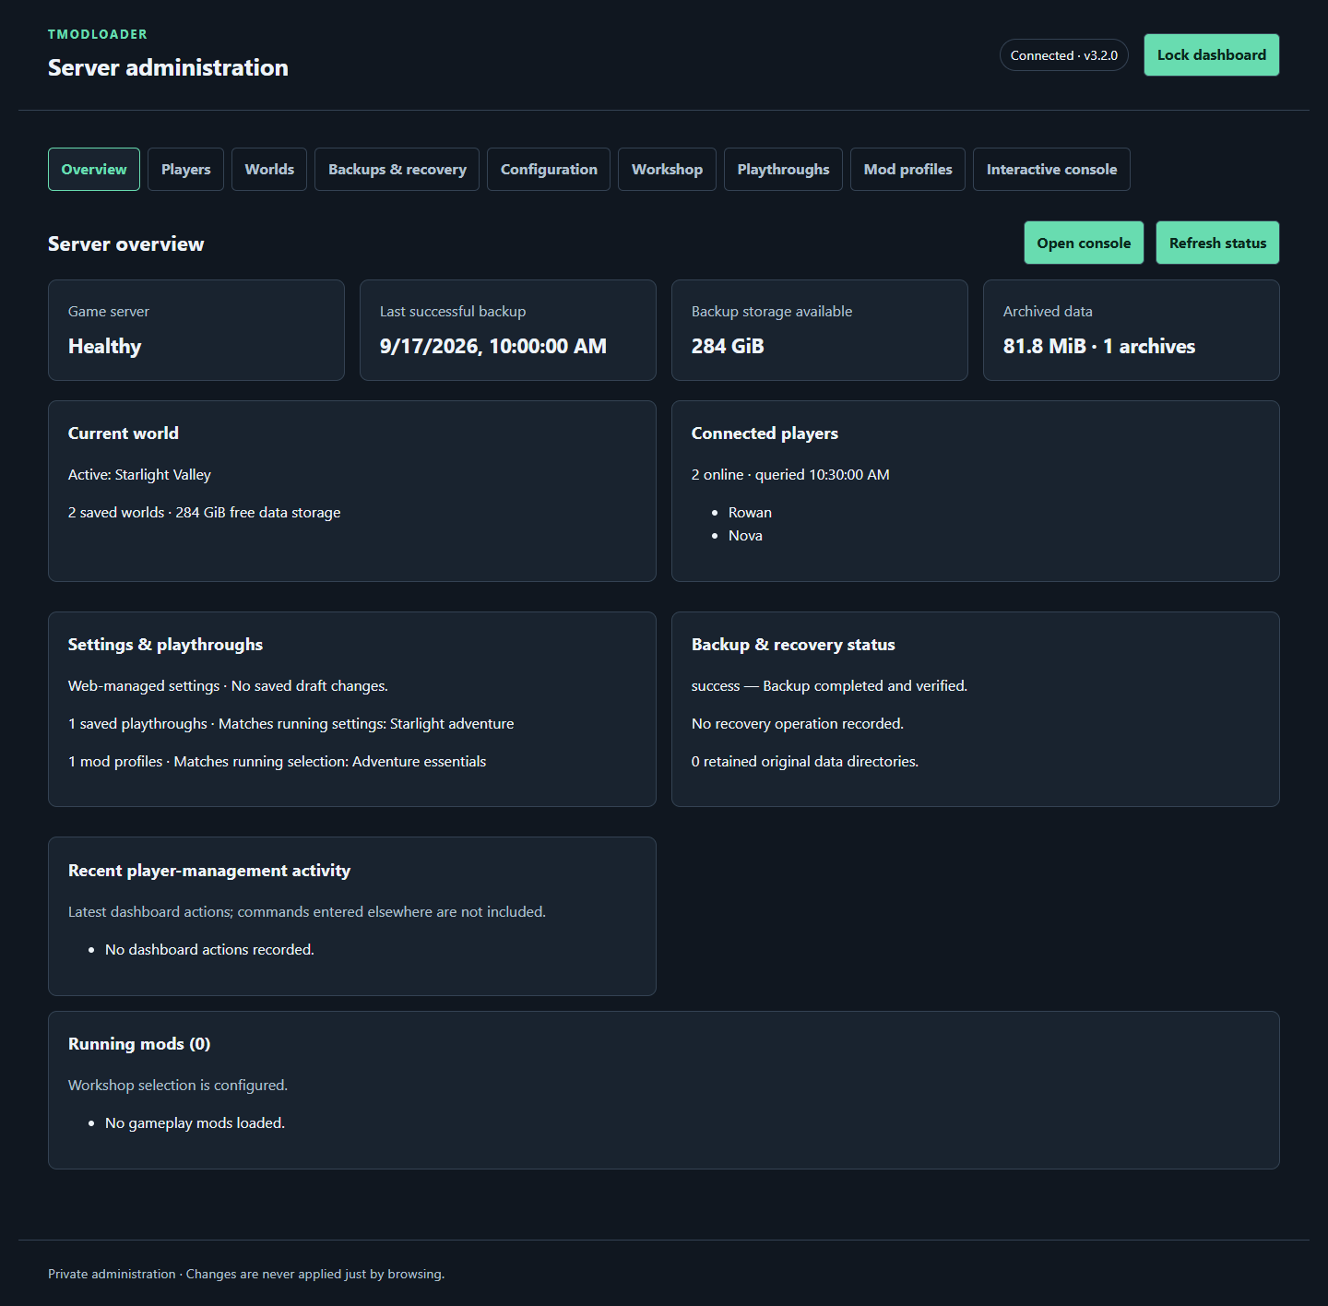This screenshot has width=1328, height=1306.
Task: Click 'No dashboard actions recorded.' entry
Action: 209,950
